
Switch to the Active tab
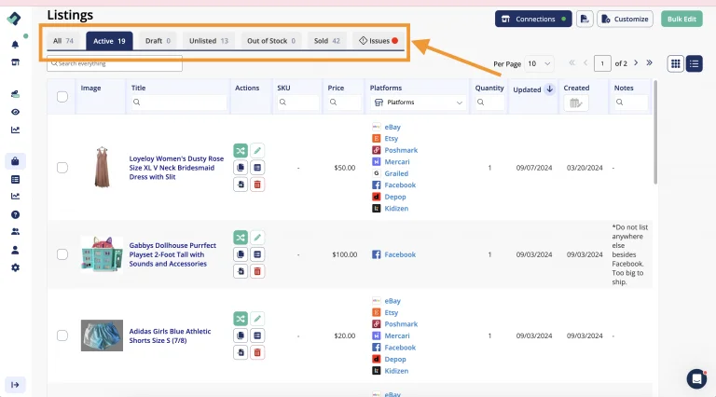(x=109, y=41)
